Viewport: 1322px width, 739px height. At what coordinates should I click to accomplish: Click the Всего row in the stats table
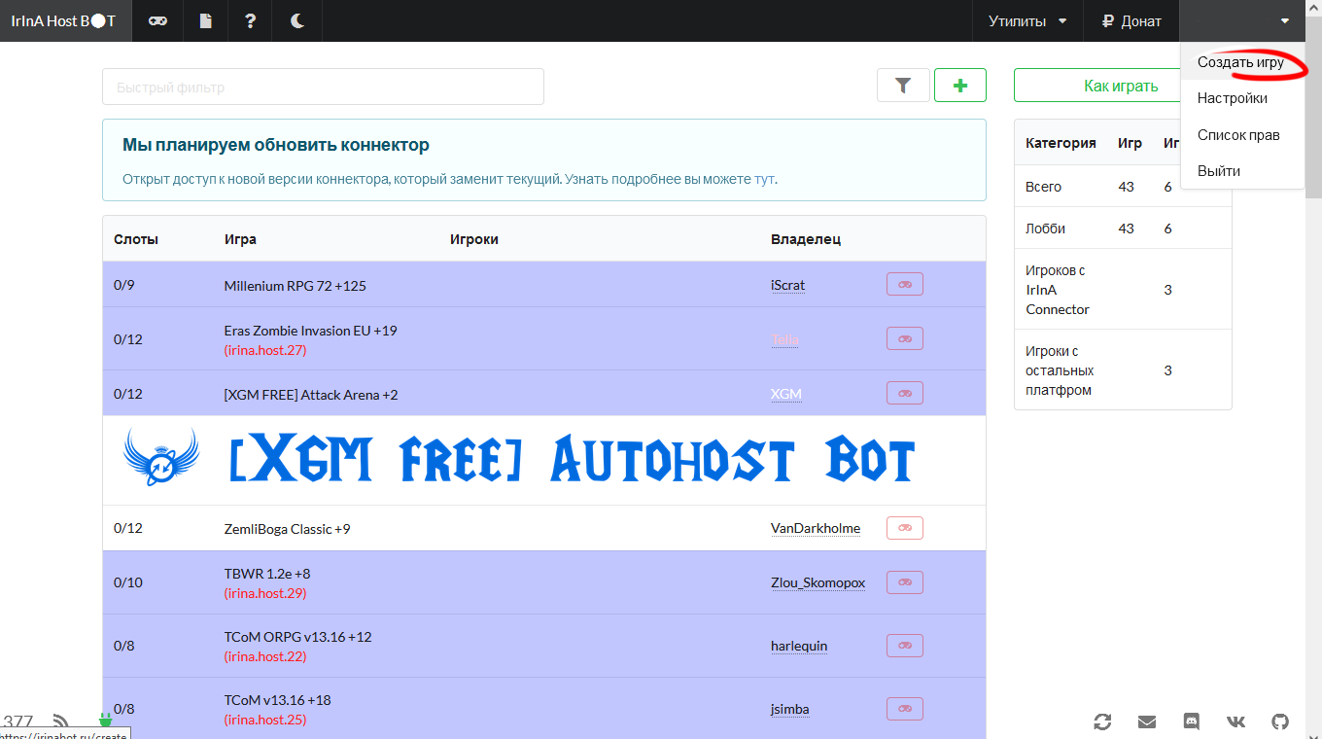pyautogui.click(x=1123, y=187)
